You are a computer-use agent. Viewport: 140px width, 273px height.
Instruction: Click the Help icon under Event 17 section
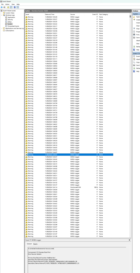coord(134,71)
